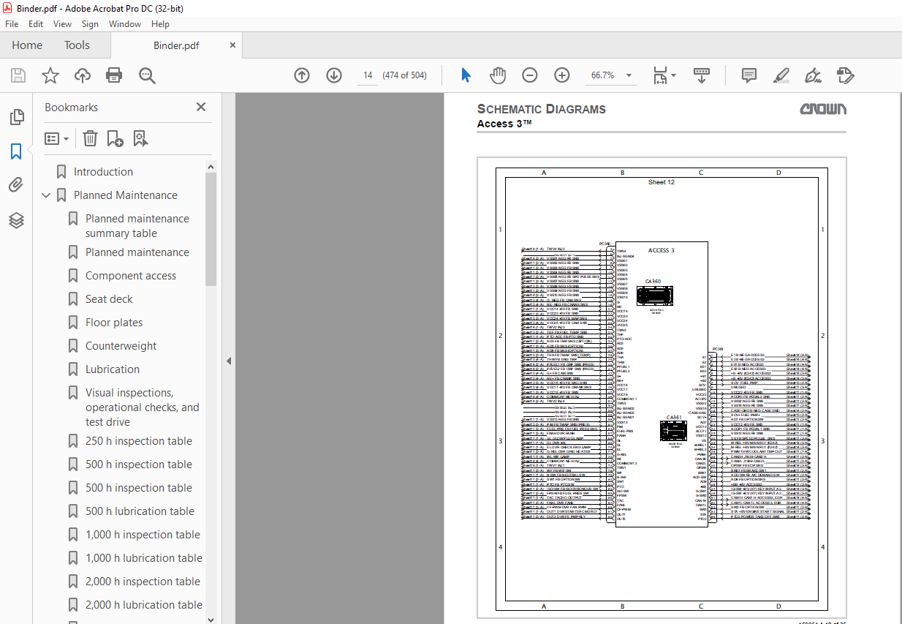This screenshot has width=902, height=624.
Task: Open the Planned maintenance summary table bookmark
Action: [137, 226]
